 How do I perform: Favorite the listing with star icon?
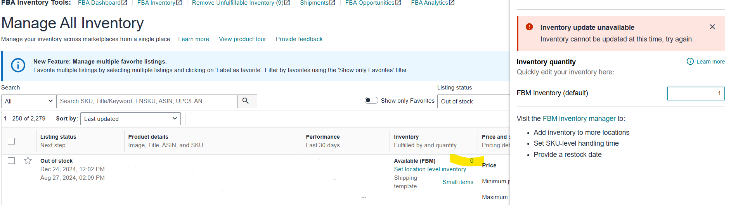pos(28,160)
